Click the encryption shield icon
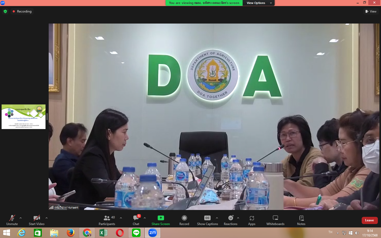 (5, 11)
